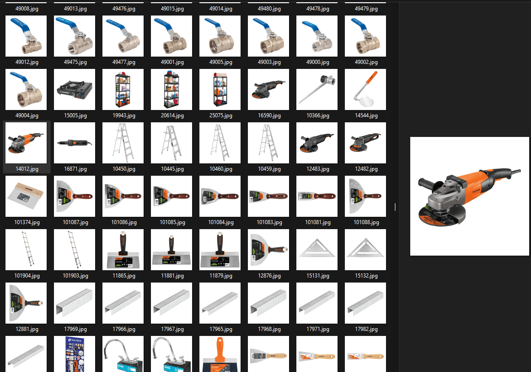Select the blue Volteck display thumbnail
Viewport: 531px width, 372px height.
point(75,354)
